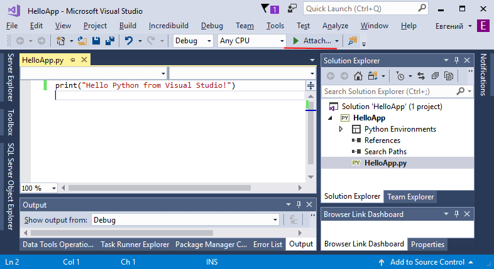Open the Server Explorer side tab
494x269 pixels.
pos(11,77)
